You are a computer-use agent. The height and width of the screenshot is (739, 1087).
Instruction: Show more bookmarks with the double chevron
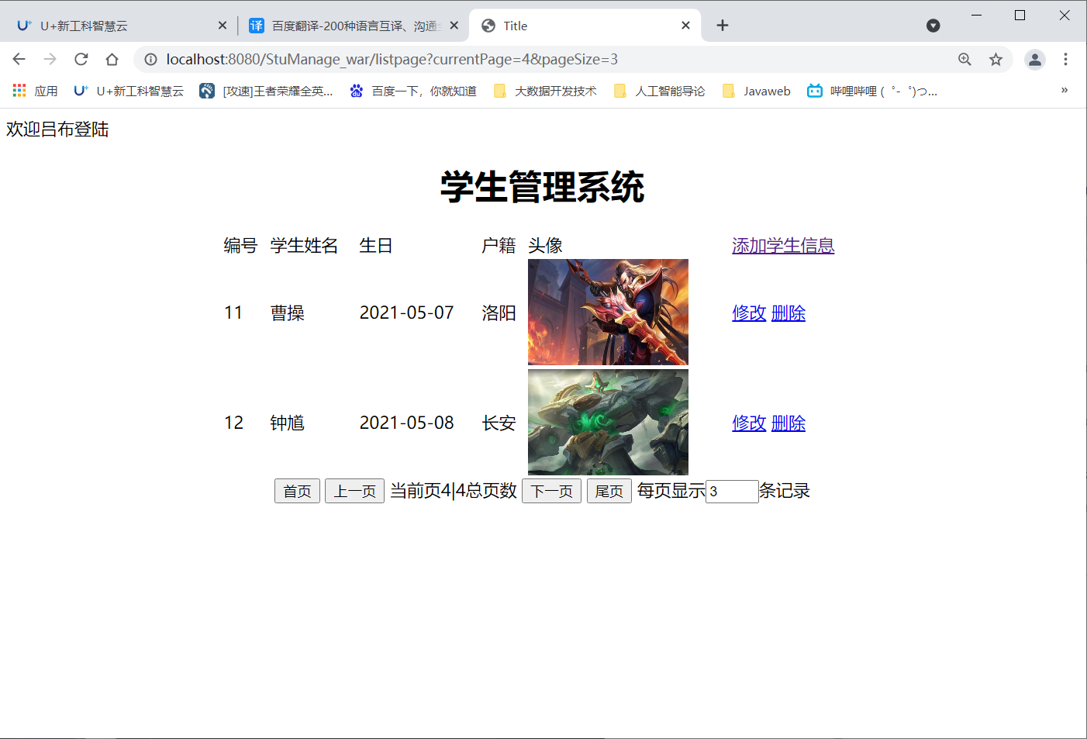(1065, 91)
